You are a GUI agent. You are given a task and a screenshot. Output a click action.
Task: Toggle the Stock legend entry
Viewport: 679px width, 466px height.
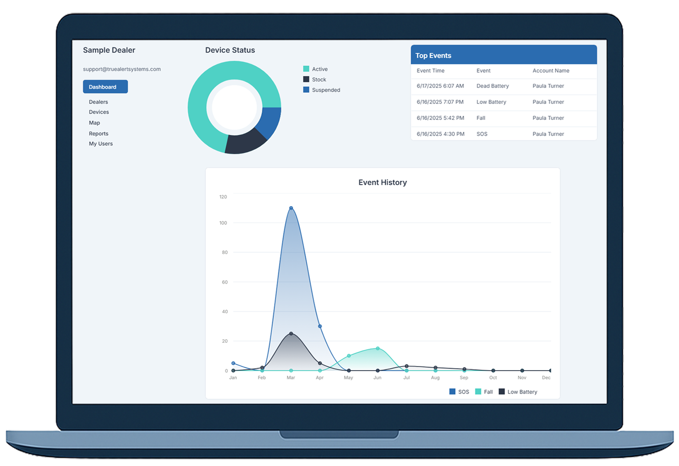pos(319,79)
